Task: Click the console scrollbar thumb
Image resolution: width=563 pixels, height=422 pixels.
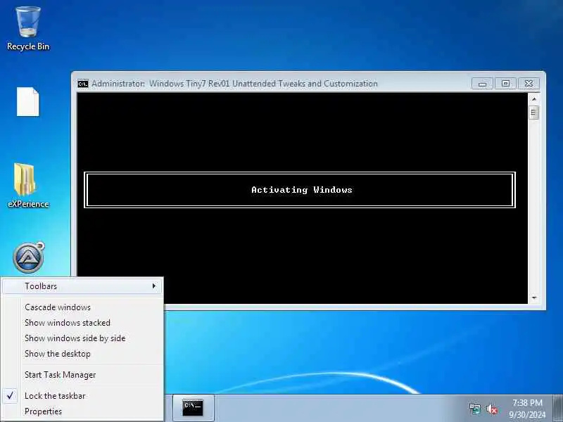Action: point(534,113)
